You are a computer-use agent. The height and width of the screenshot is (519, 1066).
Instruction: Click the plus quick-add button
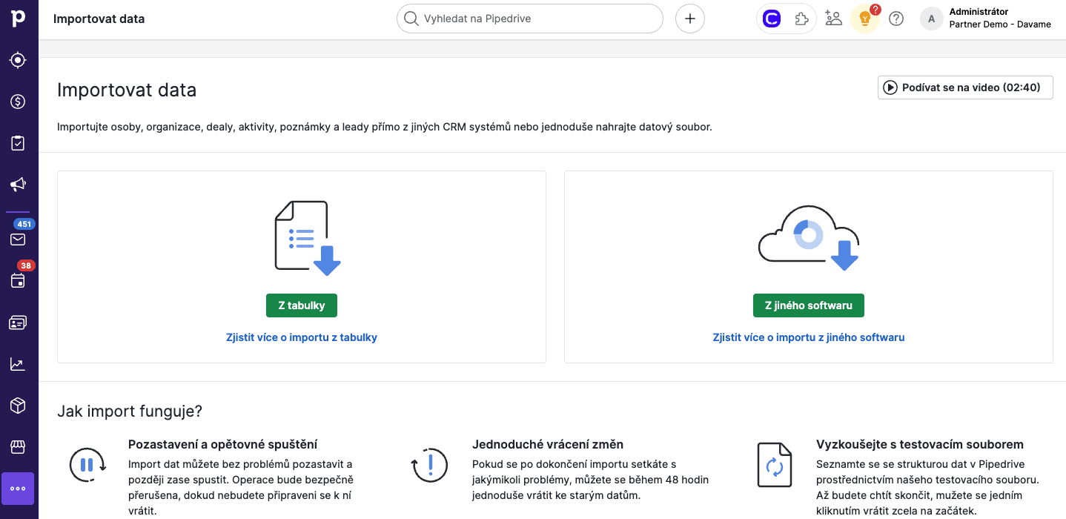(x=689, y=19)
